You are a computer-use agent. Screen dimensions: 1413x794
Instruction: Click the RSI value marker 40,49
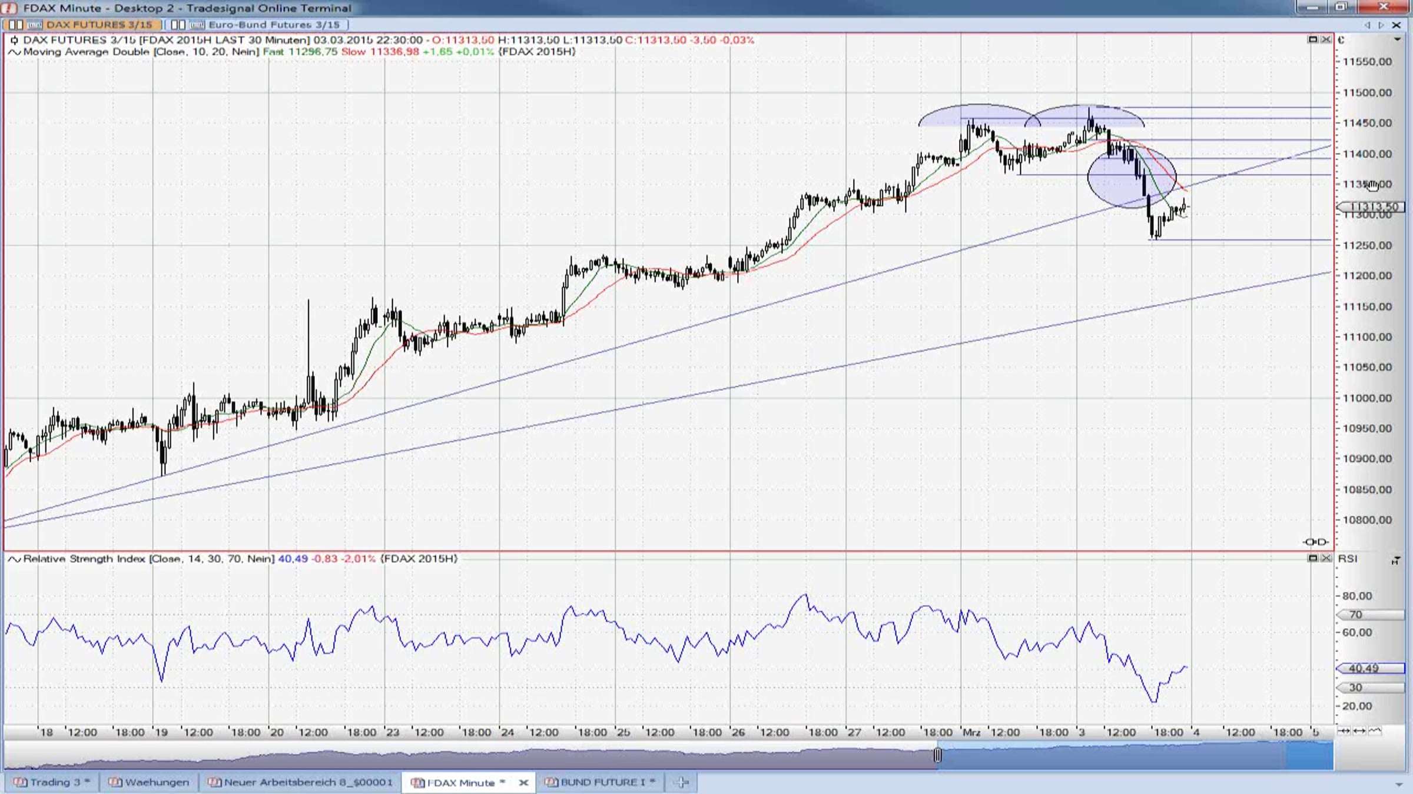pyautogui.click(x=1371, y=669)
